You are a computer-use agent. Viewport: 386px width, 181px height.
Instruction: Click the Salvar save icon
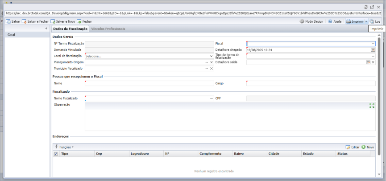8,22
